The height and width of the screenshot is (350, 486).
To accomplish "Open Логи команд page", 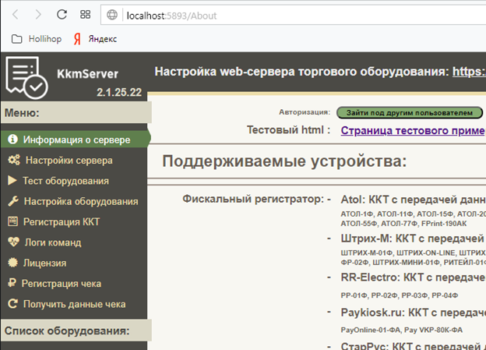I will pyautogui.click(x=53, y=242).
